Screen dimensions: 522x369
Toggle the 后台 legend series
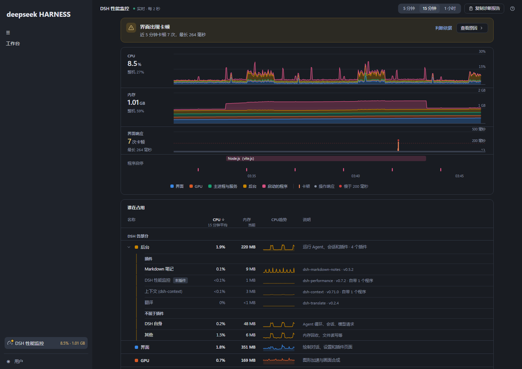250,186
